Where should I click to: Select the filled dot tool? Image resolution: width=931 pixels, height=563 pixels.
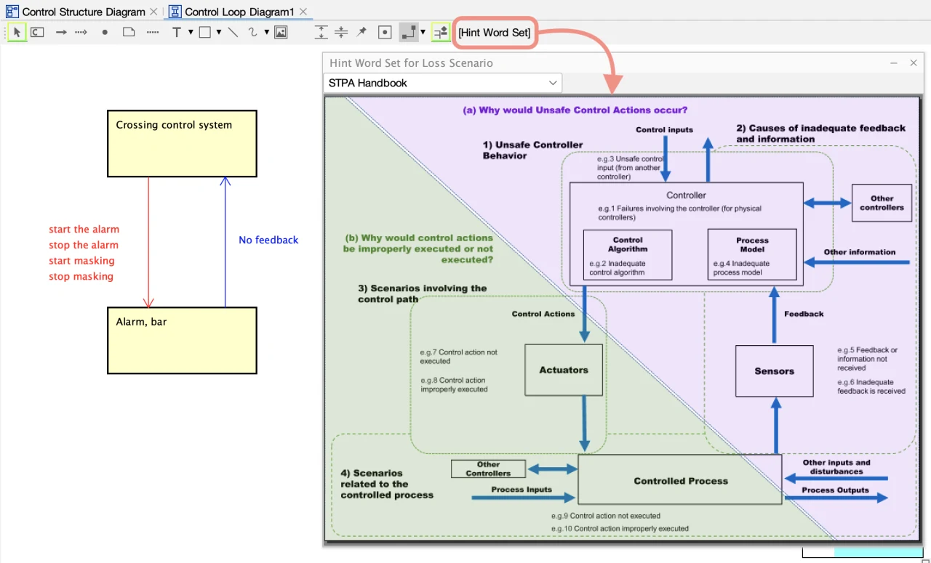pos(105,33)
